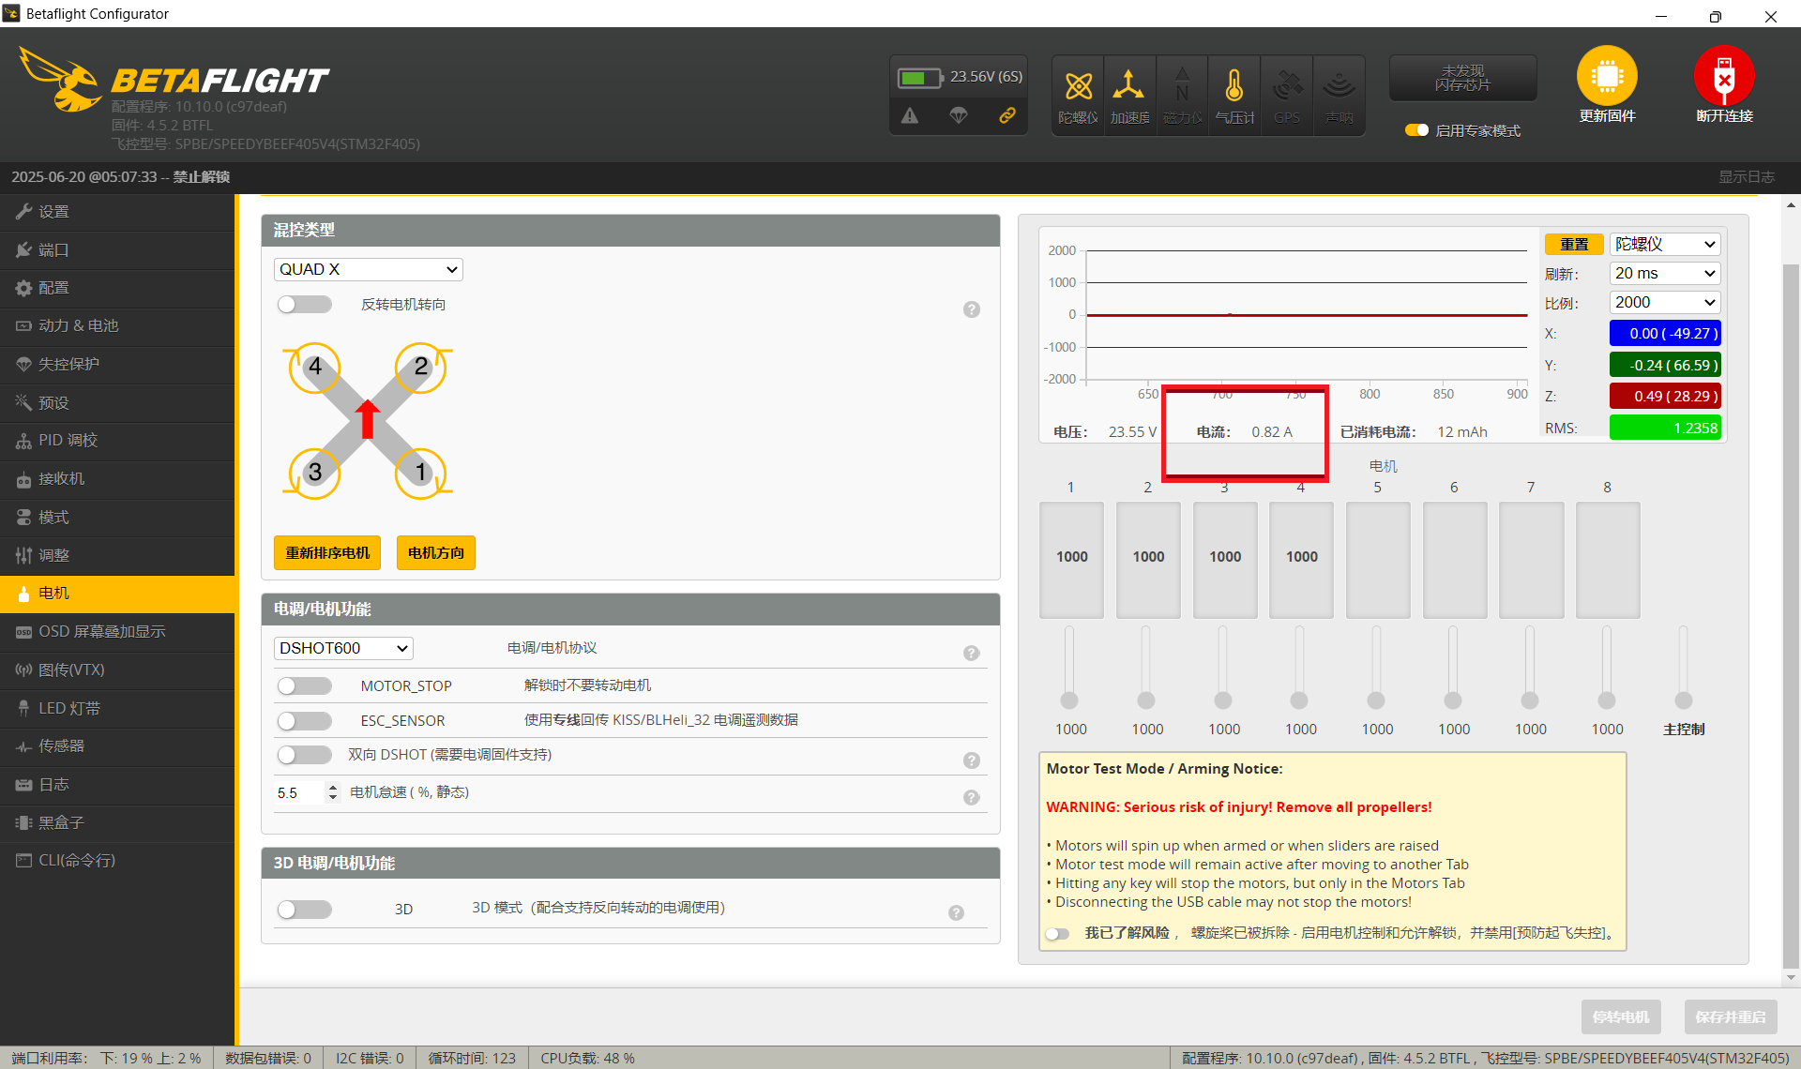Image resolution: width=1801 pixels, height=1069 pixels.
Task: Open the OSD tab (OSD 屏幕叠加显示)
Action: tap(117, 632)
